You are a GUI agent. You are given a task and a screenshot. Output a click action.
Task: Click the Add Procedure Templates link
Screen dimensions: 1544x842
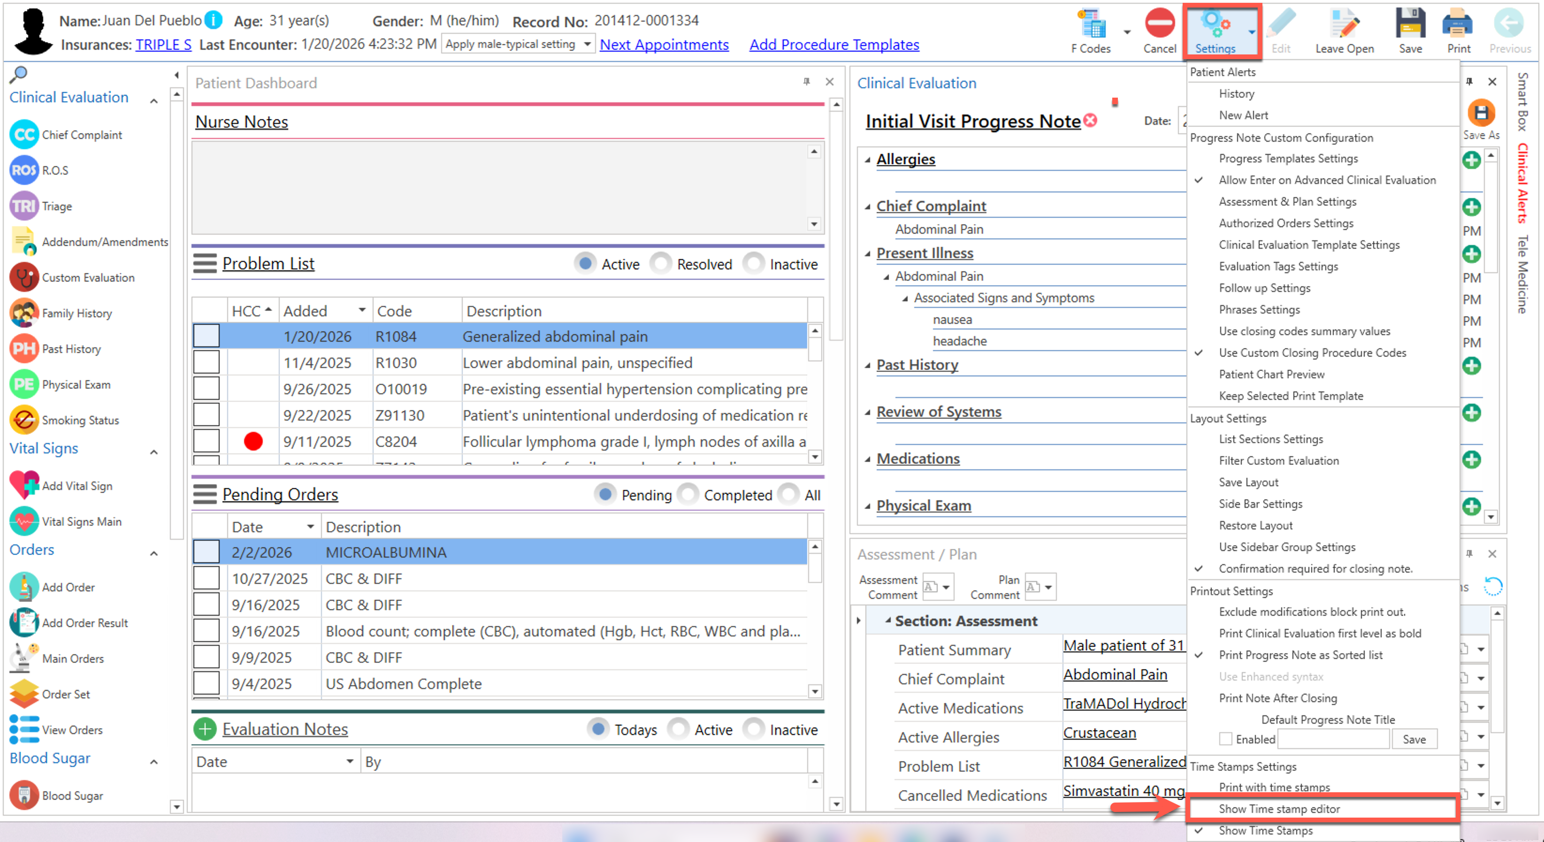click(834, 44)
